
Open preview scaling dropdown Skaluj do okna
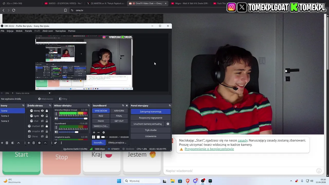[33, 93]
